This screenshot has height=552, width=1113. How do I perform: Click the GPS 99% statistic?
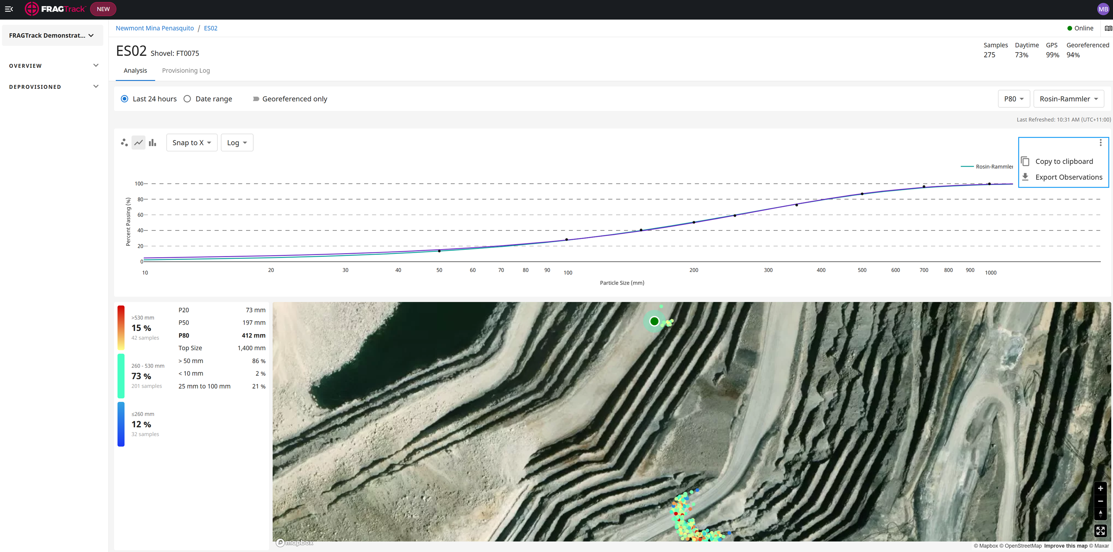pos(1052,50)
